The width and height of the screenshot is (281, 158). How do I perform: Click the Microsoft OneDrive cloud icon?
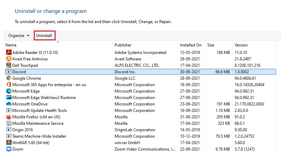[x=9, y=104]
